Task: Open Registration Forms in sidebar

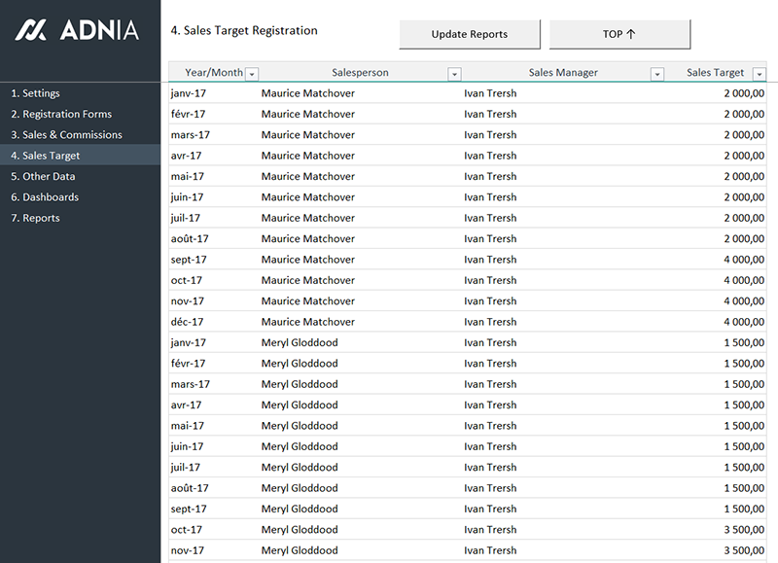Action: point(61,115)
